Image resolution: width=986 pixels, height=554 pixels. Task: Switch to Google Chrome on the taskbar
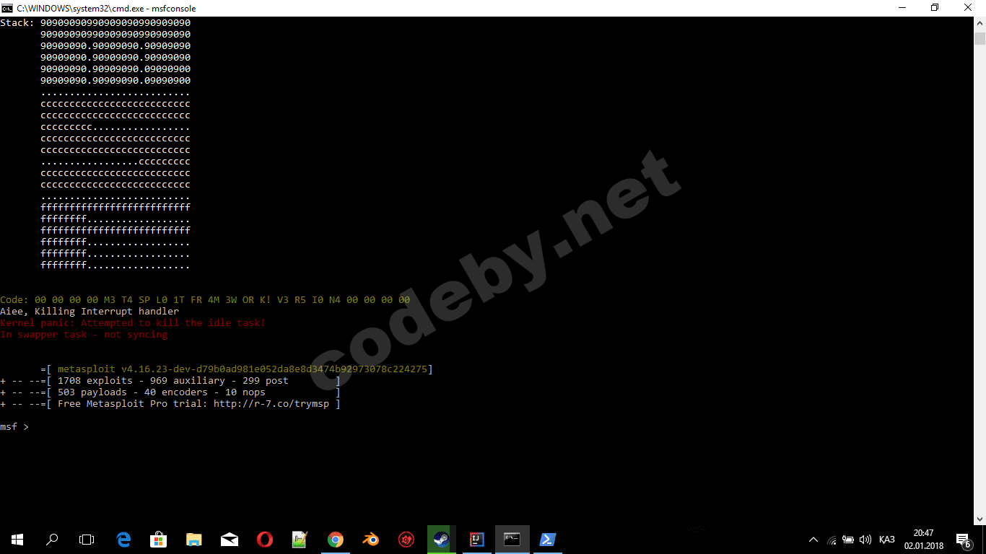coord(335,540)
